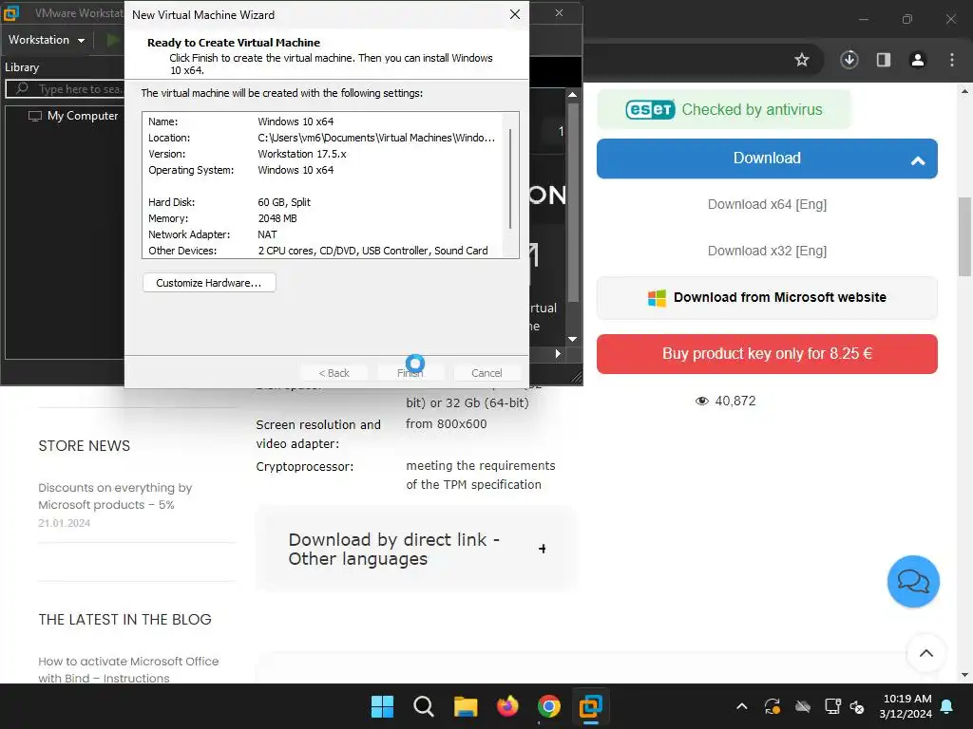Click Buy product key for 8.25 € button
This screenshot has height=729, width=973.
point(767,354)
